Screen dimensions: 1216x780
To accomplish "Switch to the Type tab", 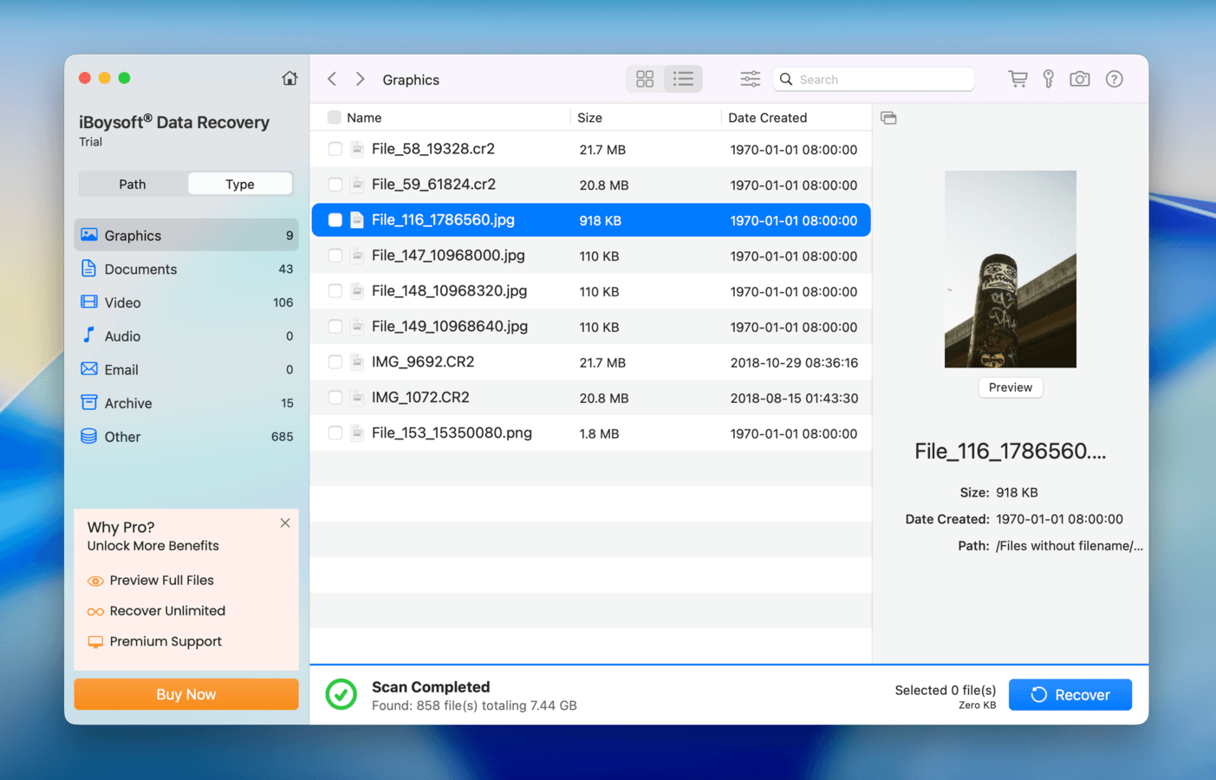I will pos(240,184).
